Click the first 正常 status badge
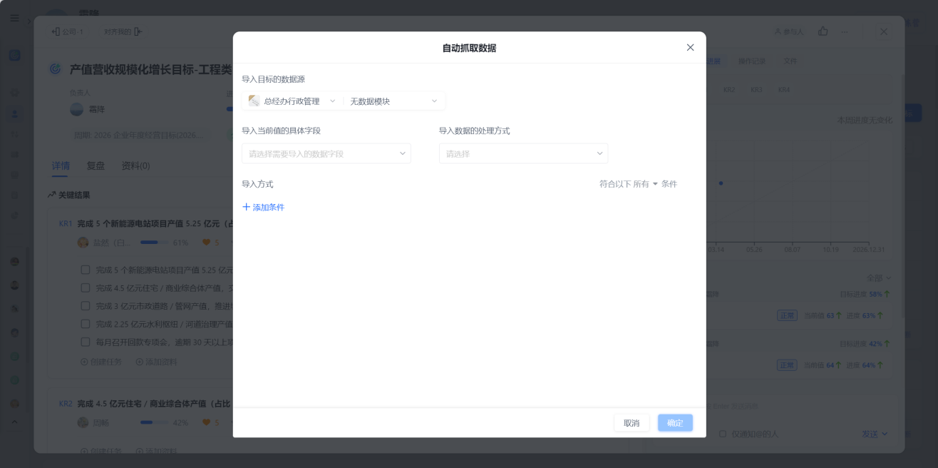The width and height of the screenshot is (938, 468). click(x=787, y=315)
